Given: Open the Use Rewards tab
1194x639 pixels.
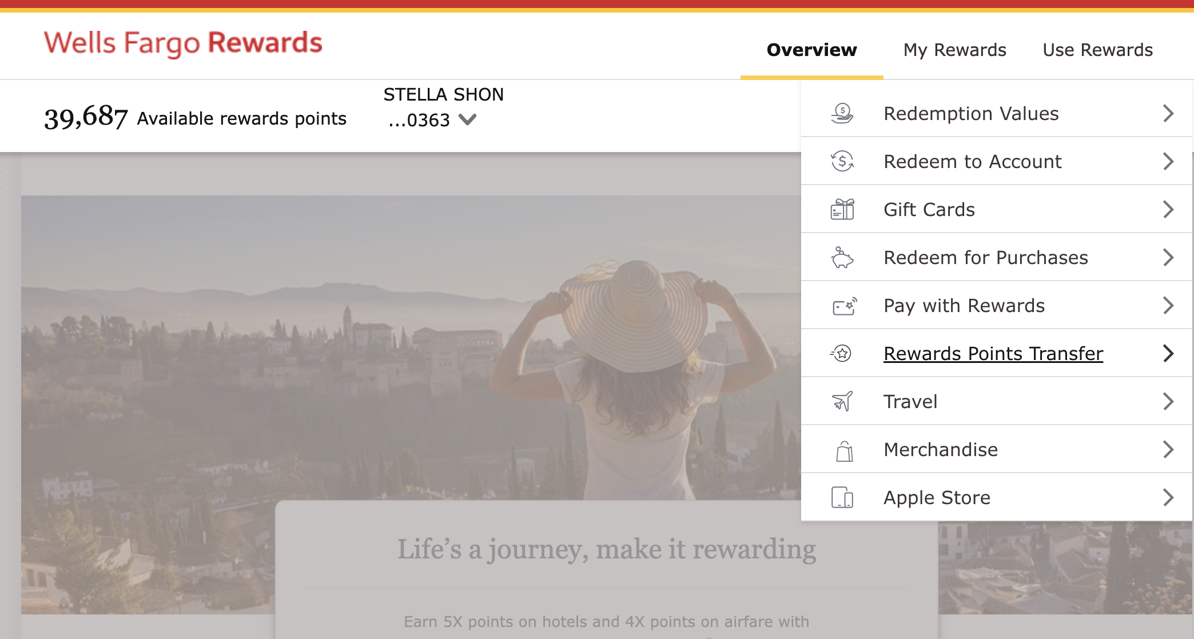Looking at the screenshot, I should [1097, 50].
